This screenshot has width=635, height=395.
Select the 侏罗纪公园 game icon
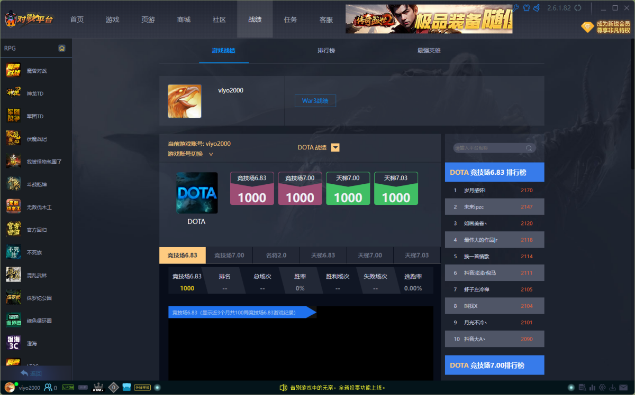(x=14, y=297)
